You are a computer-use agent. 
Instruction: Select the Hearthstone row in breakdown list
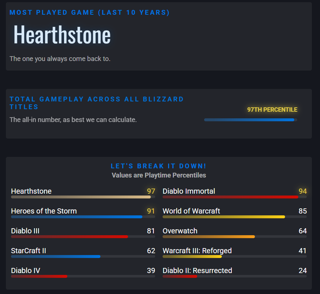(x=83, y=193)
